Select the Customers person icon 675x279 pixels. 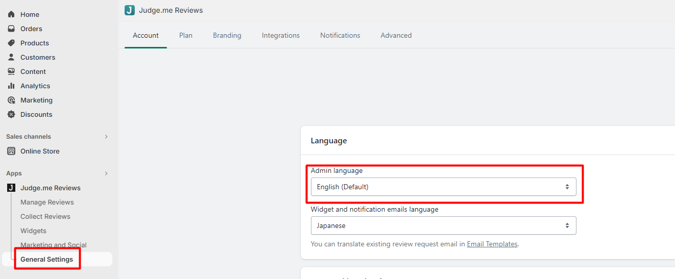(x=11, y=57)
